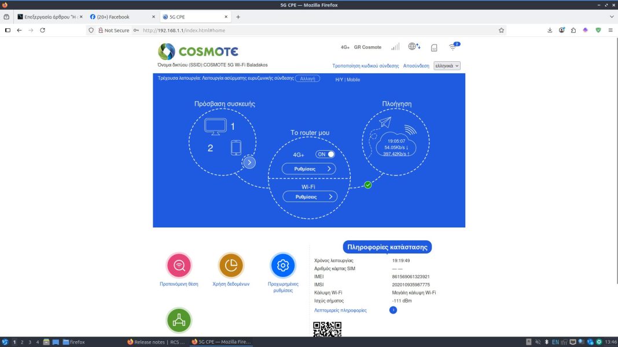Screen dimensions: 618x347
Task: Click the COSMOTE logo
Action: click(x=198, y=51)
